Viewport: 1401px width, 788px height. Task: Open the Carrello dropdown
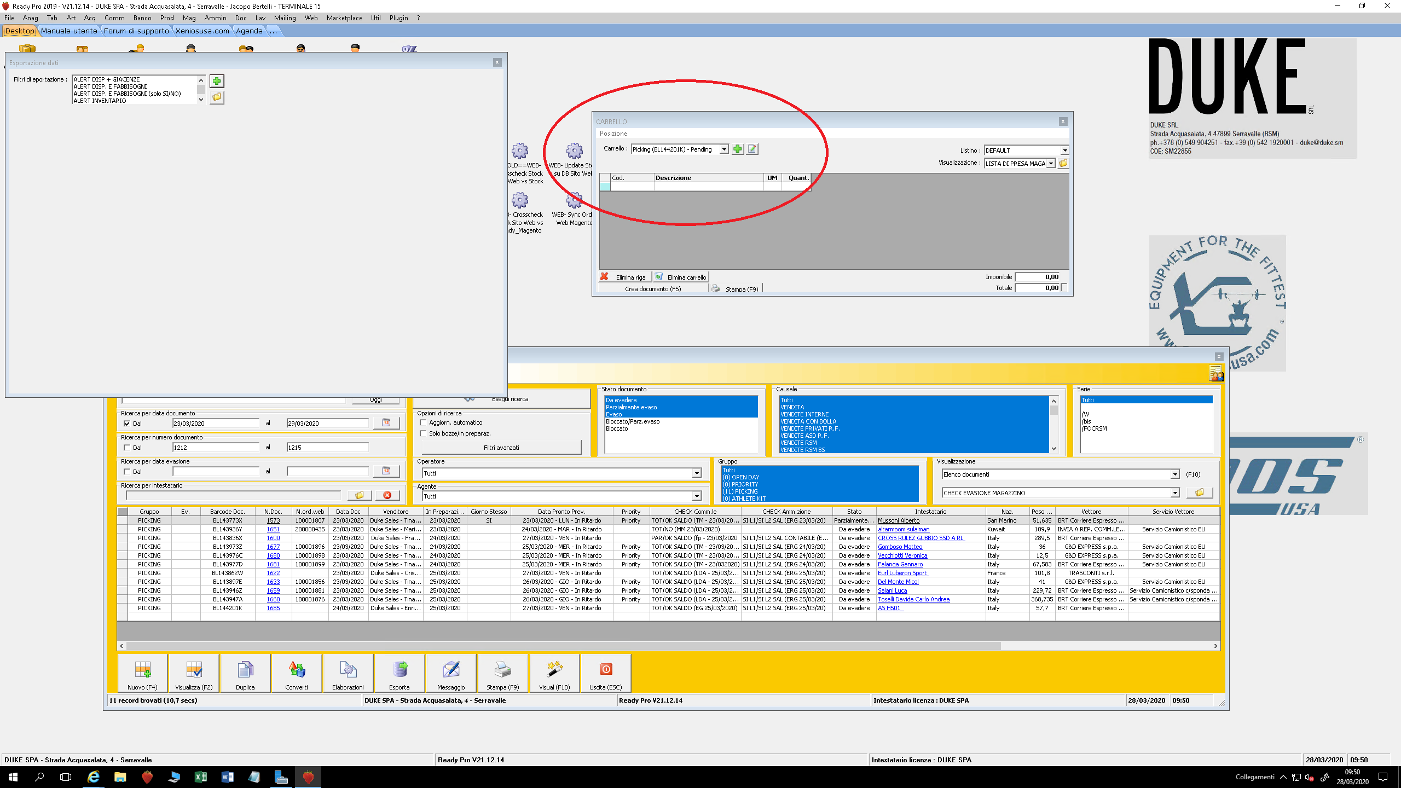724,149
